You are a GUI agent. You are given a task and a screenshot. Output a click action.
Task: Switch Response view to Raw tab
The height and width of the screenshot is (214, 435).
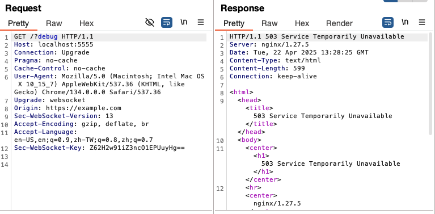point(269,23)
